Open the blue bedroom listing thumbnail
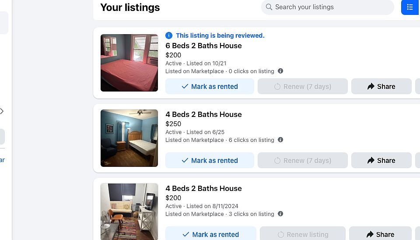420x240 pixels. pyautogui.click(x=129, y=138)
